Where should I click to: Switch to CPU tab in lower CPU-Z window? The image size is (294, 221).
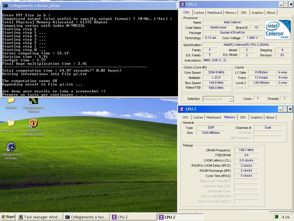pyautogui.click(x=185, y=117)
